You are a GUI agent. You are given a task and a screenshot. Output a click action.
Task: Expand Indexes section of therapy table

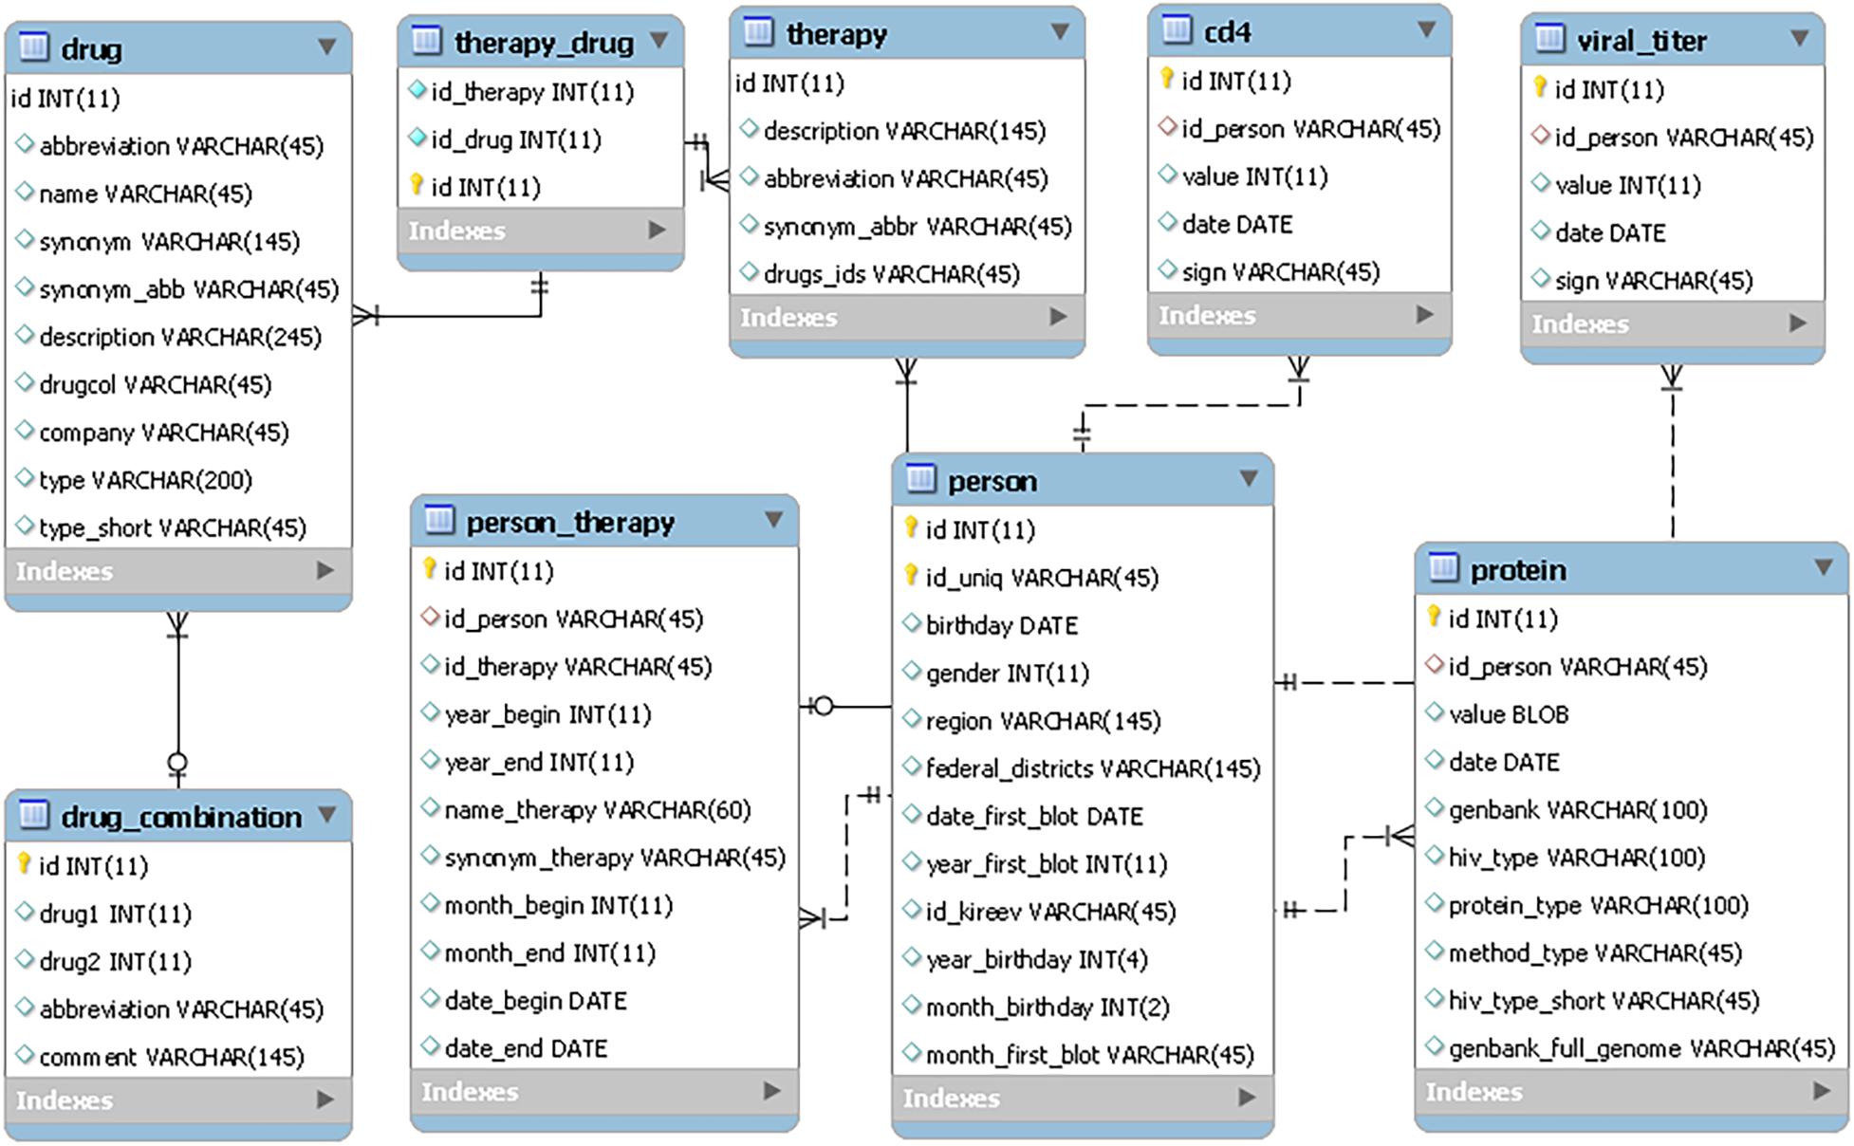point(1059,317)
